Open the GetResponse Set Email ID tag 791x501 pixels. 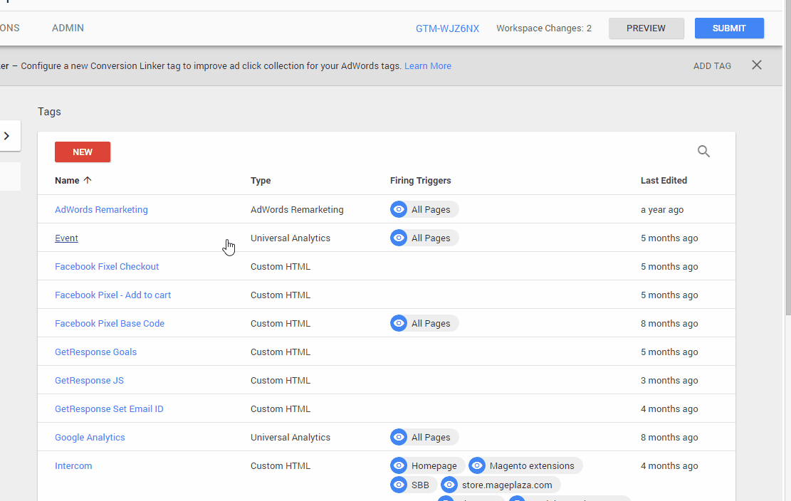[x=109, y=408]
